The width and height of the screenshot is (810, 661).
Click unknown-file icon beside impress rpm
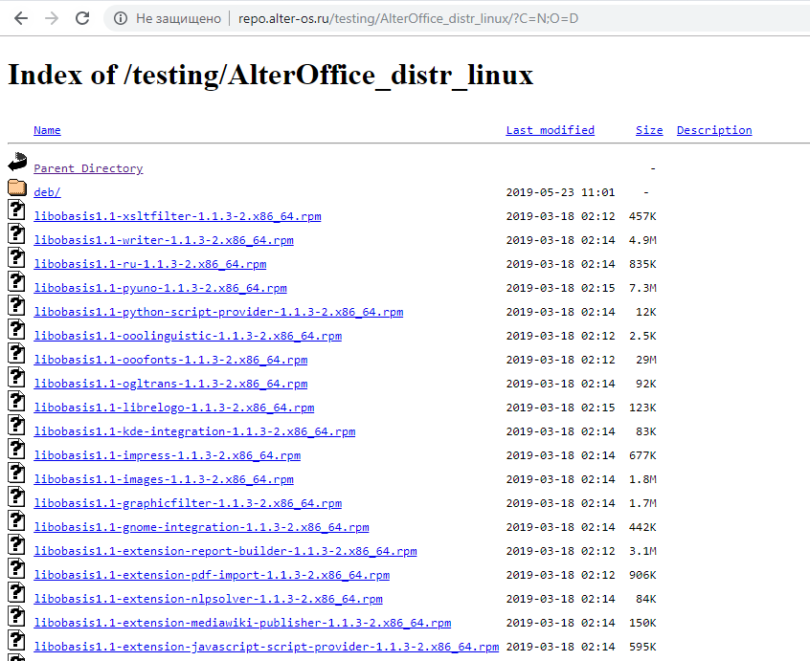pyautogui.click(x=16, y=449)
